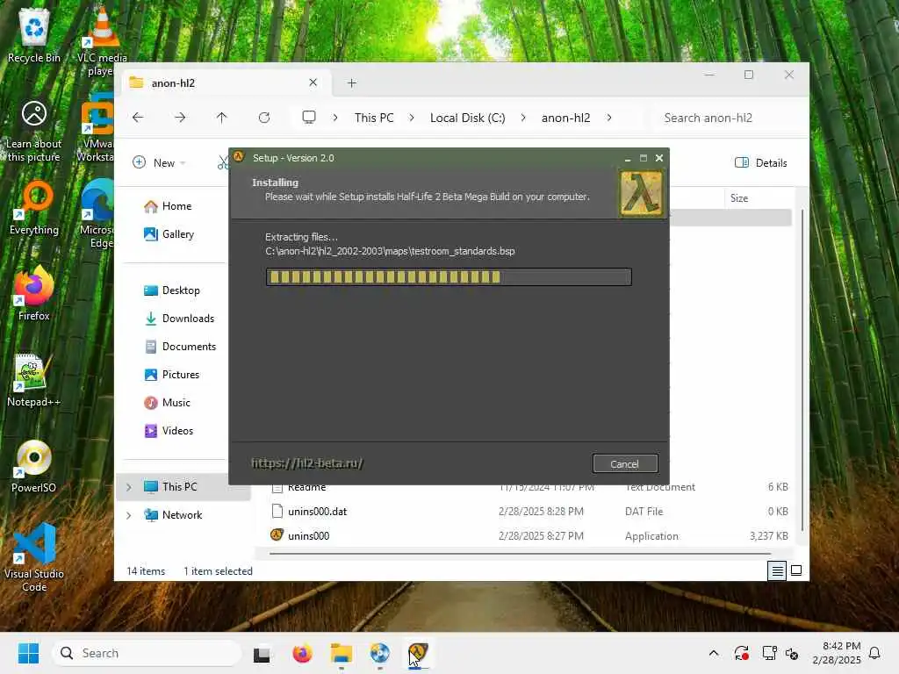Click Explorer vertical scrollbar
The height and width of the screenshot is (674, 899).
[802, 369]
